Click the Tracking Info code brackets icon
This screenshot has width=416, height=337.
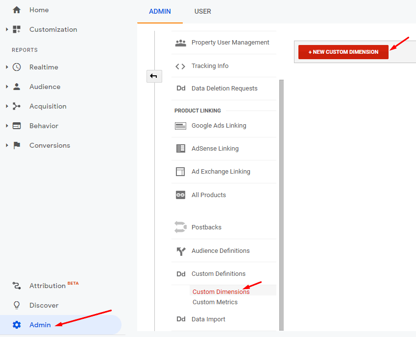click(180, 66)
